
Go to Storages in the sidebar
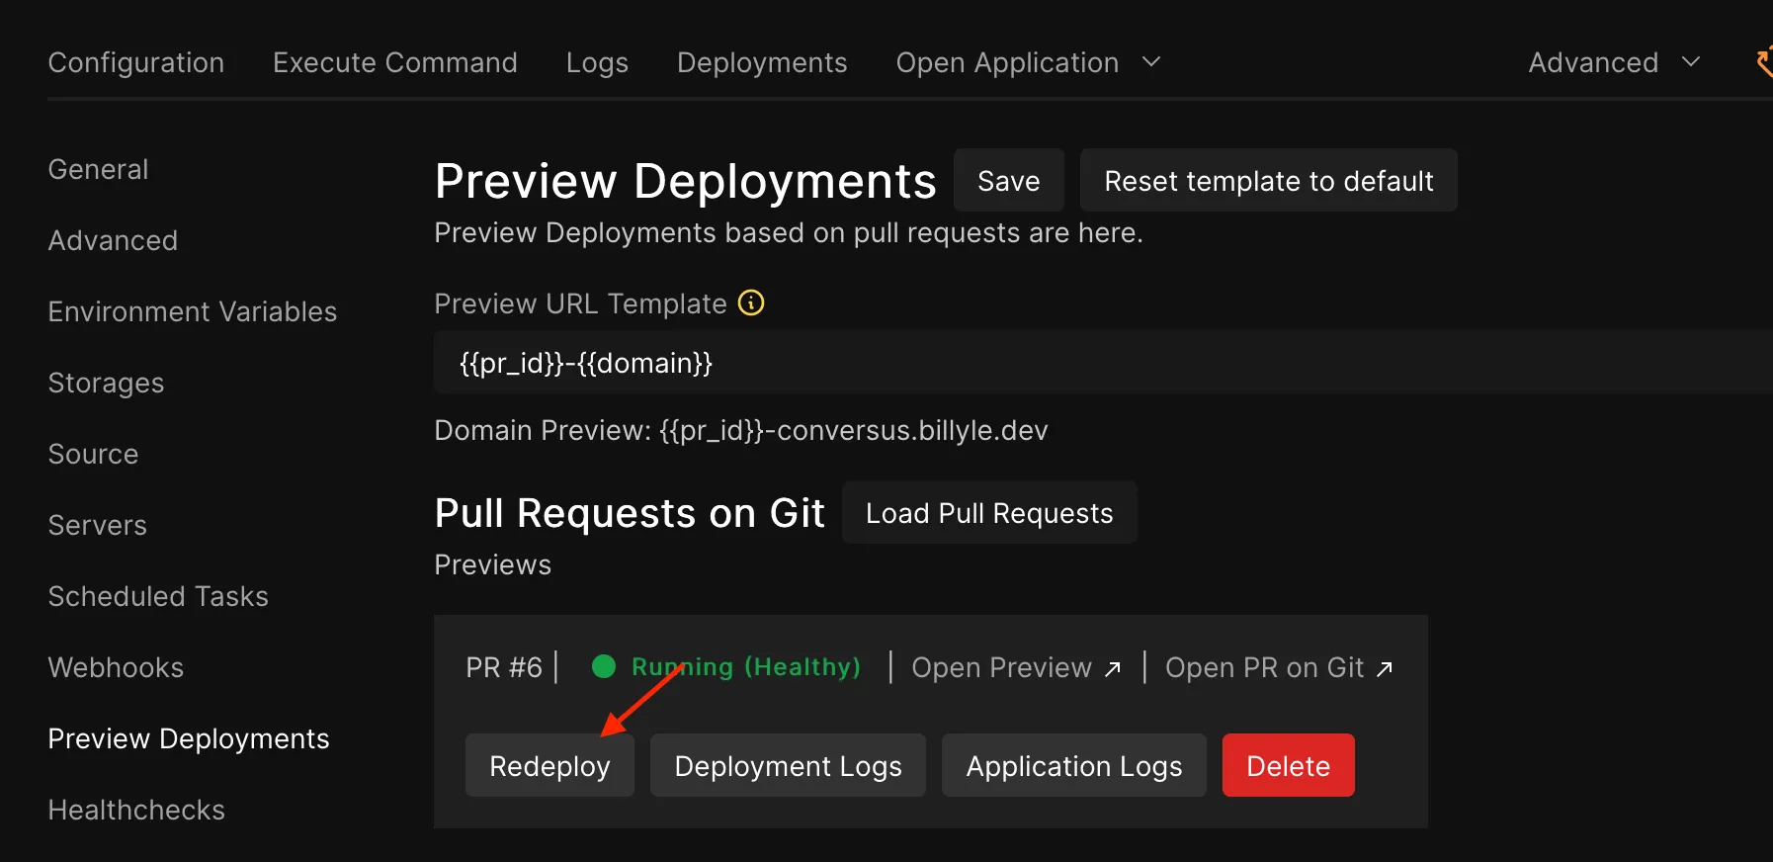[x=106, y=383]
